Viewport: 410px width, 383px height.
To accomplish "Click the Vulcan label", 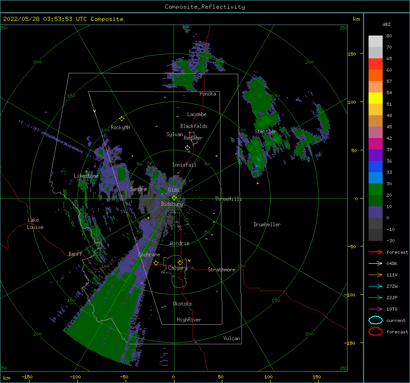I will tap(232, 338).
